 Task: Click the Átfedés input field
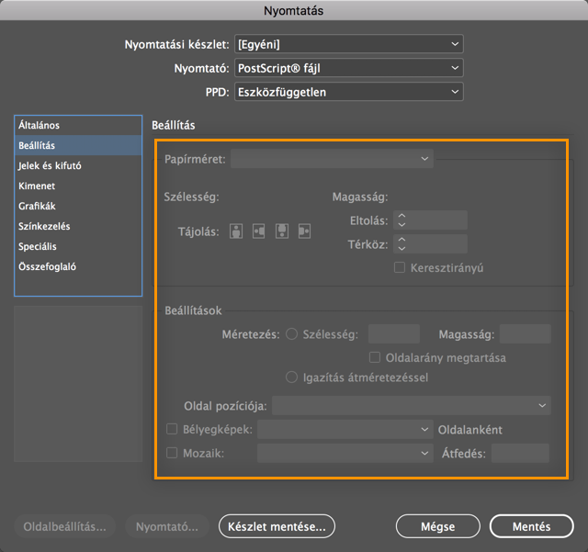[x=520, y=453]
